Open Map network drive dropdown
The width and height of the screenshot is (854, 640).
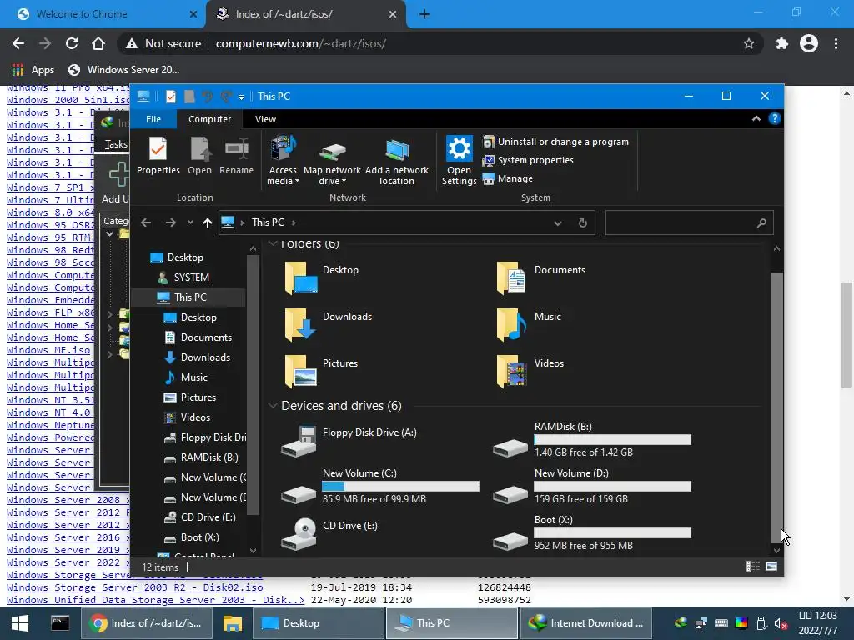[332, 161]
